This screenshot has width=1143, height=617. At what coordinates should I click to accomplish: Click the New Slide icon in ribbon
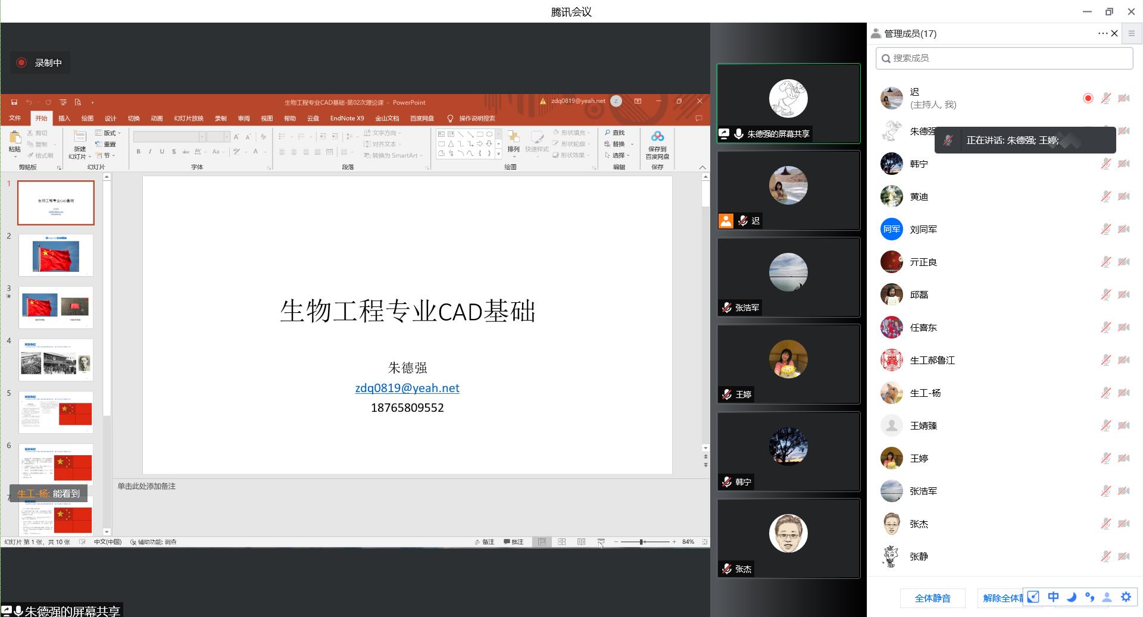pos(80,138)
